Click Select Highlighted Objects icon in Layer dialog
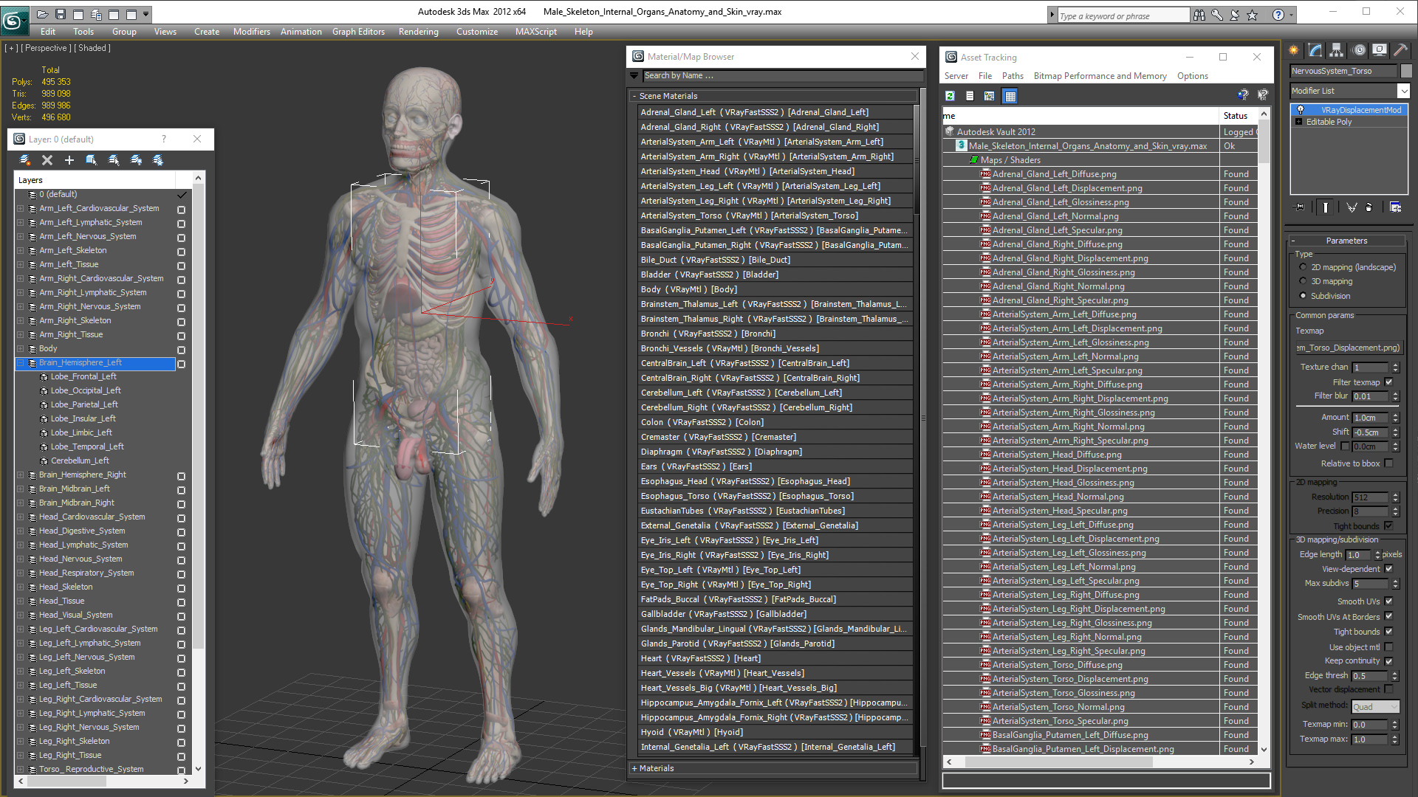The image size is (1418, 797). [92, 160]
